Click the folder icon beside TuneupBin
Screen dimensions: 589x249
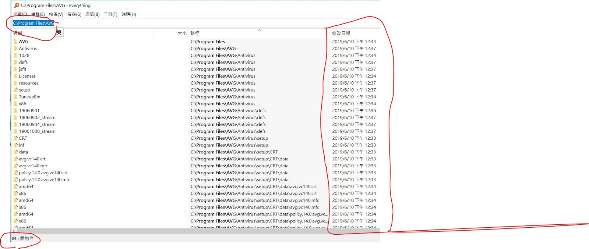point(15,97)
